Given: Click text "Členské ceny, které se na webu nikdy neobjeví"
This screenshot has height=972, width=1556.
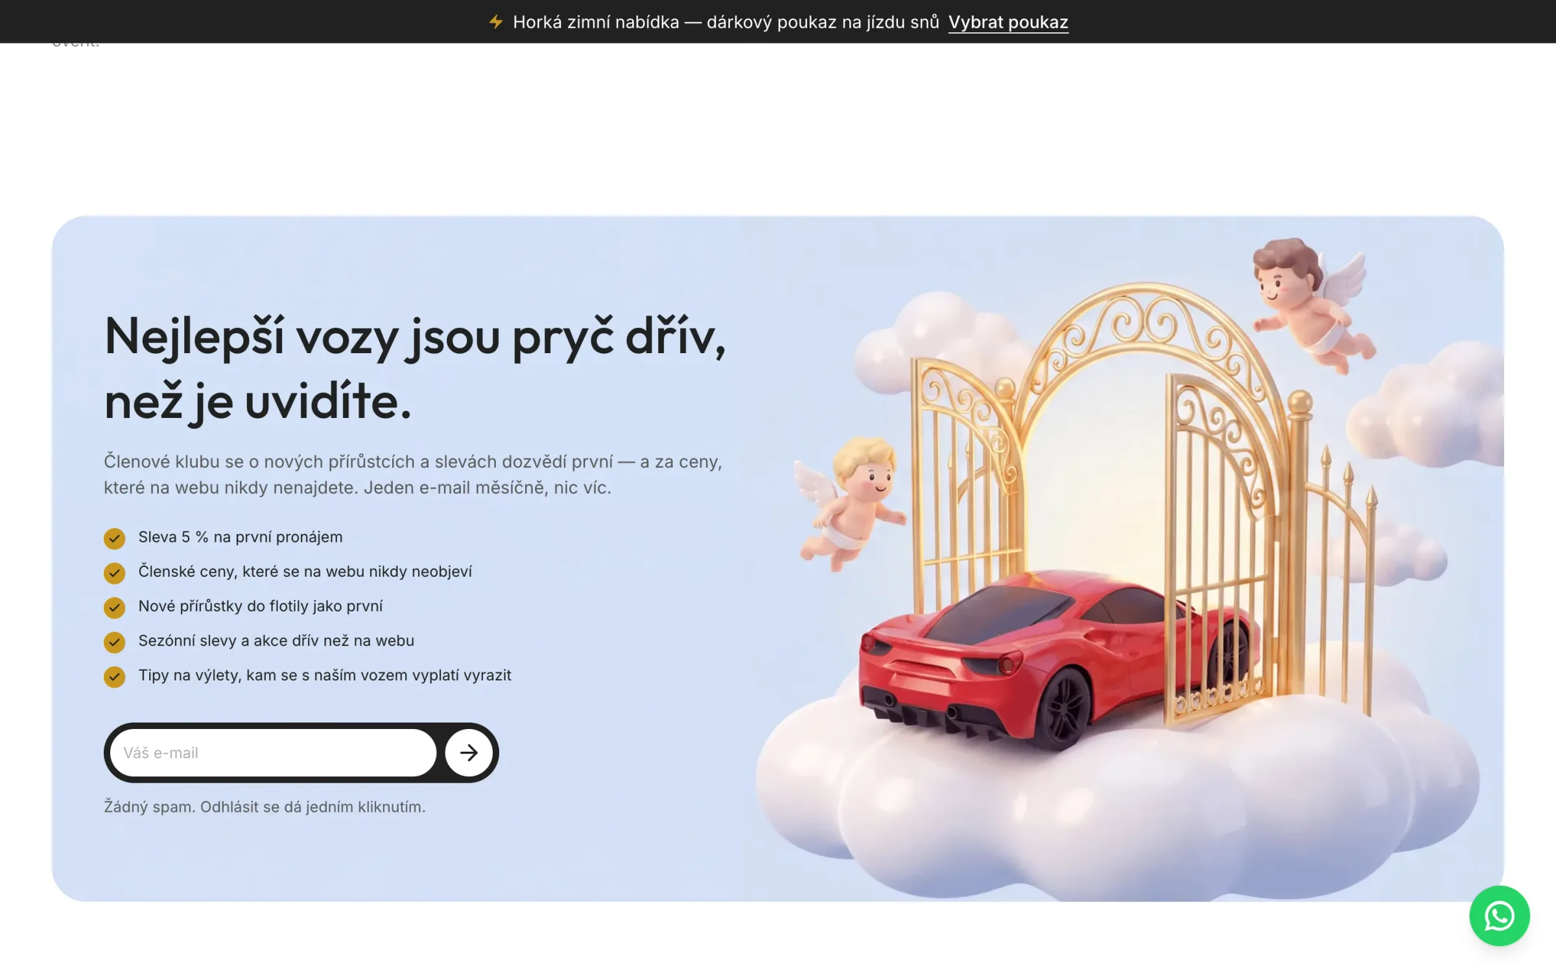Looking at the screenshot, I should tap(305, 572).
